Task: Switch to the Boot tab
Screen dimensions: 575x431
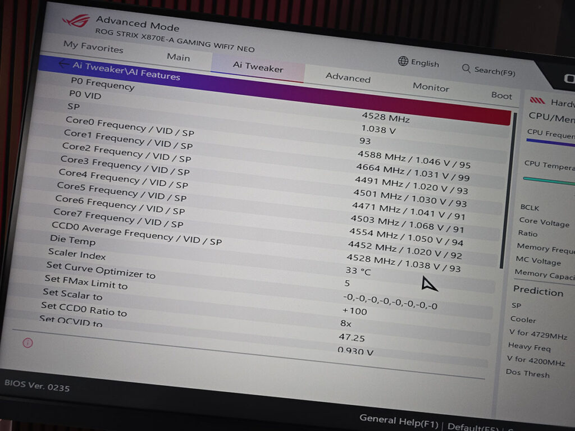Action: (501, 95)
